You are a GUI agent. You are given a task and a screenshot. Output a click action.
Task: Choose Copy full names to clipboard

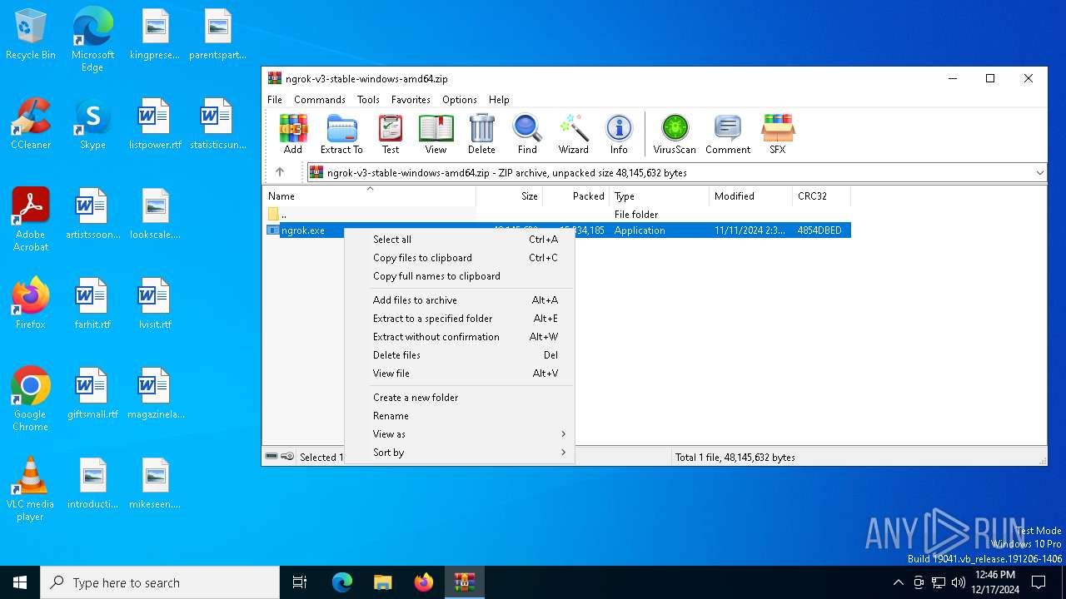point(460,276)
